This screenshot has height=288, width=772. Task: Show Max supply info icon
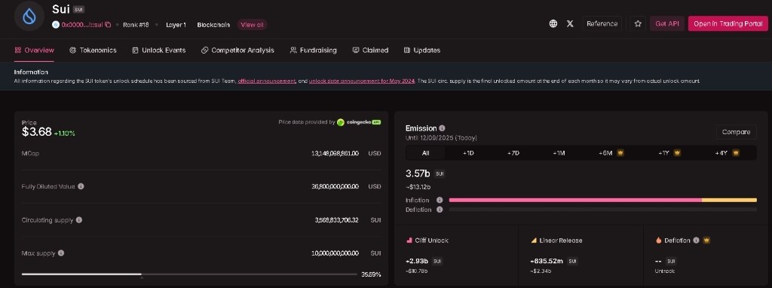(x=61, y=253)
